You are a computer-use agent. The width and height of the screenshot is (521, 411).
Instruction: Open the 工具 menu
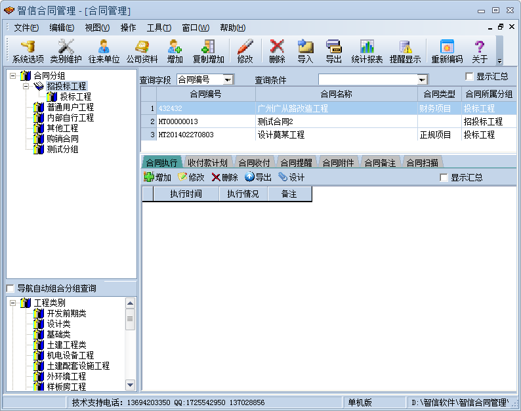pos(158,28)
